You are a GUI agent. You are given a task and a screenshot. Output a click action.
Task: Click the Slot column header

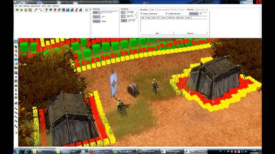[143, 18]
